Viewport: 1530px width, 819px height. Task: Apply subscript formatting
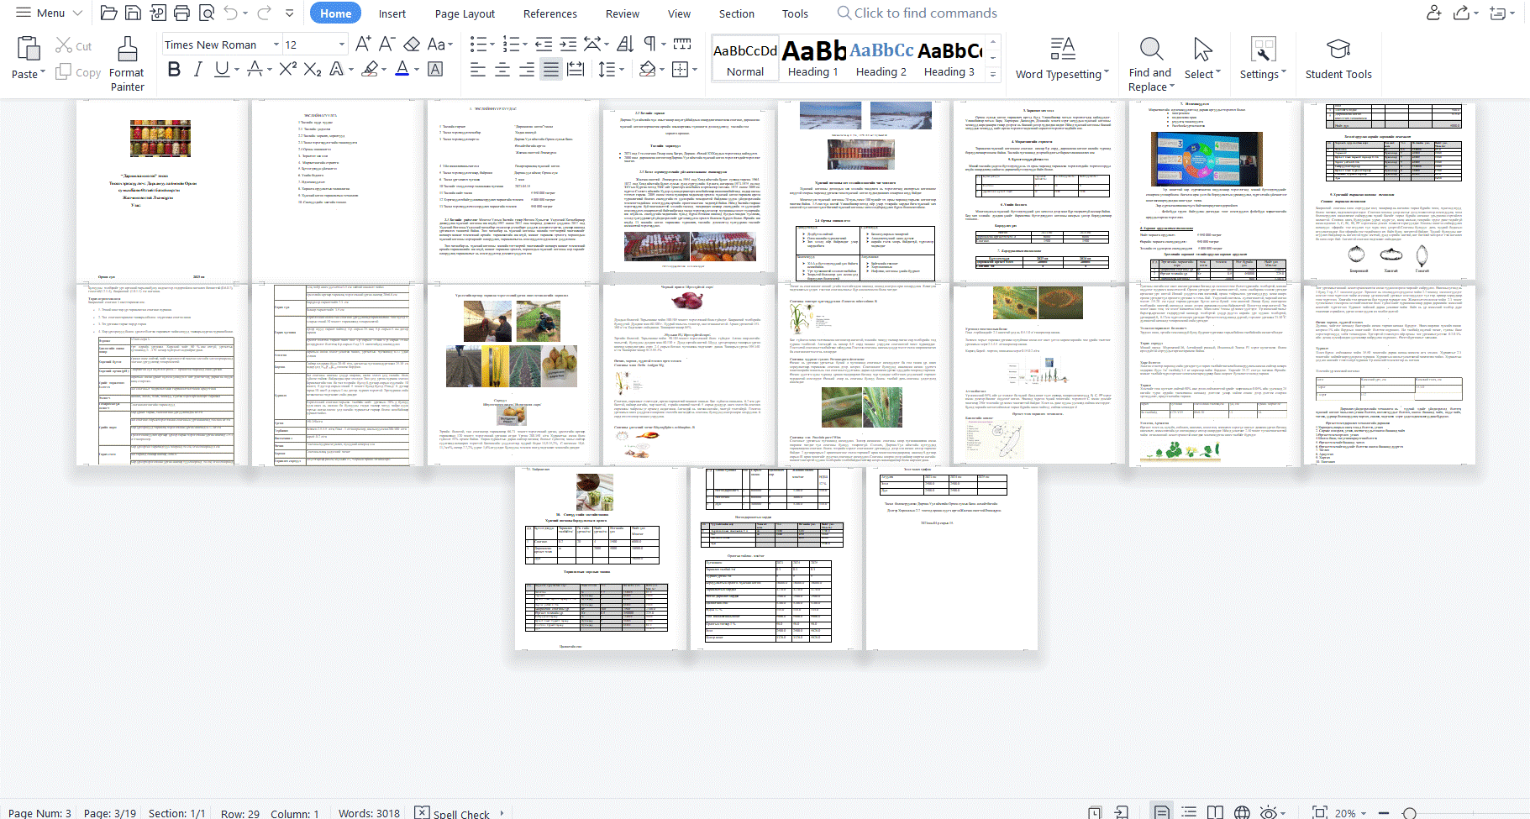(313, 69)
